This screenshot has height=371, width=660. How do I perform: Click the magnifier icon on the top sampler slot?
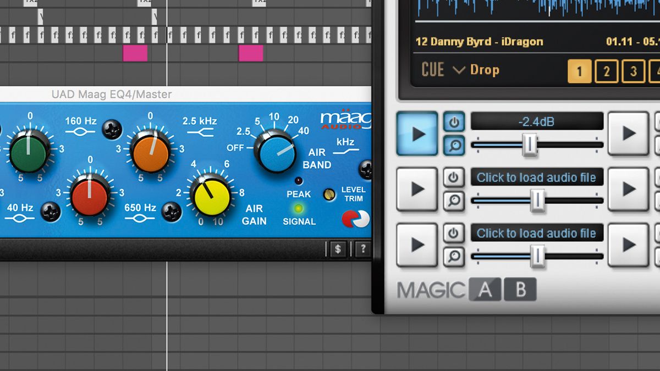point(454,145)
